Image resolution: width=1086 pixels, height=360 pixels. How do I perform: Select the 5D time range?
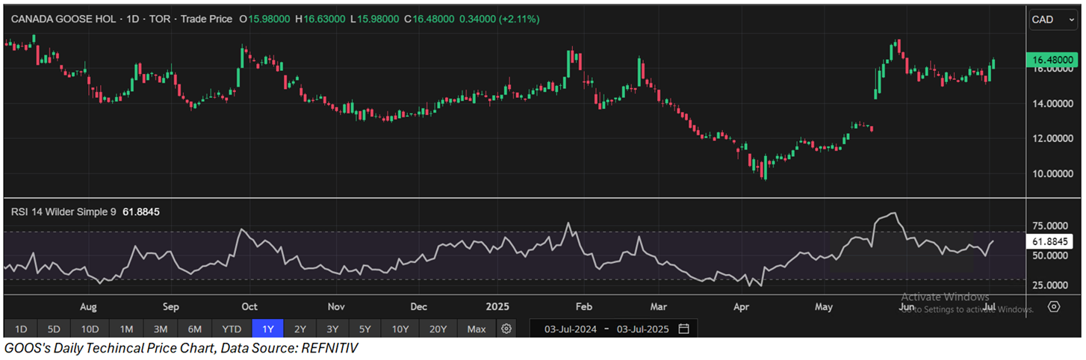point(54,329)
